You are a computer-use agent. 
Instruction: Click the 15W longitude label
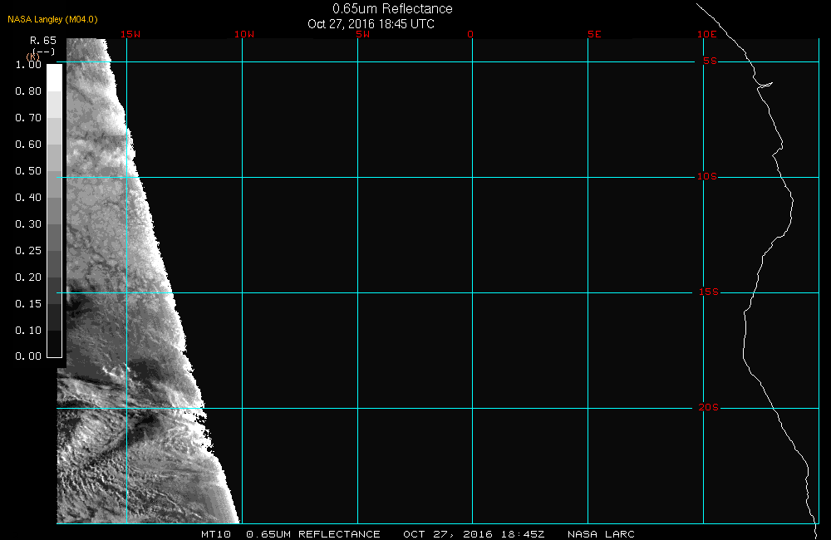[130, 34]
